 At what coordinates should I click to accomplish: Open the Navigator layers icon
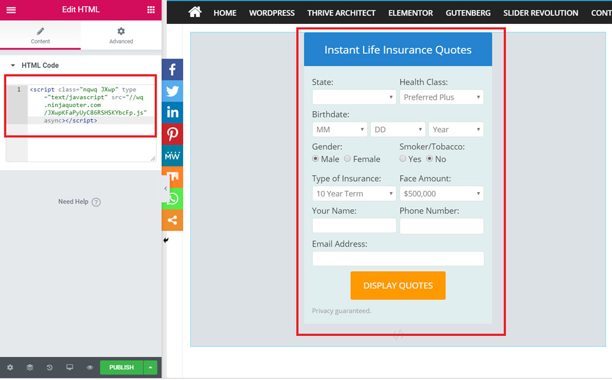[29, 368]
